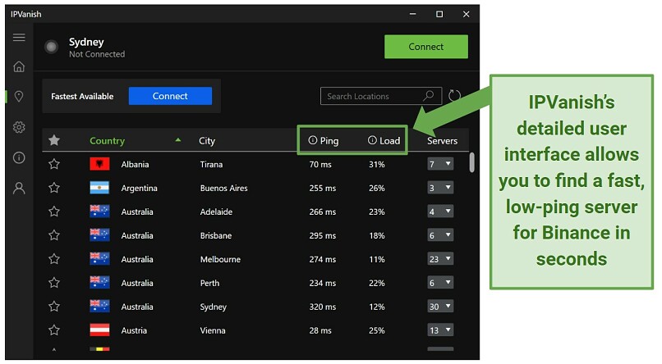
Task: Click the refresh server list icon
Action: 454,96
